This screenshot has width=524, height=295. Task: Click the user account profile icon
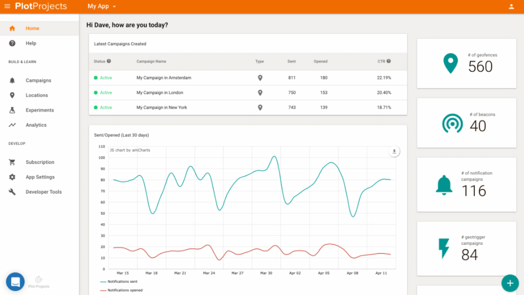[x=511, y=6]
